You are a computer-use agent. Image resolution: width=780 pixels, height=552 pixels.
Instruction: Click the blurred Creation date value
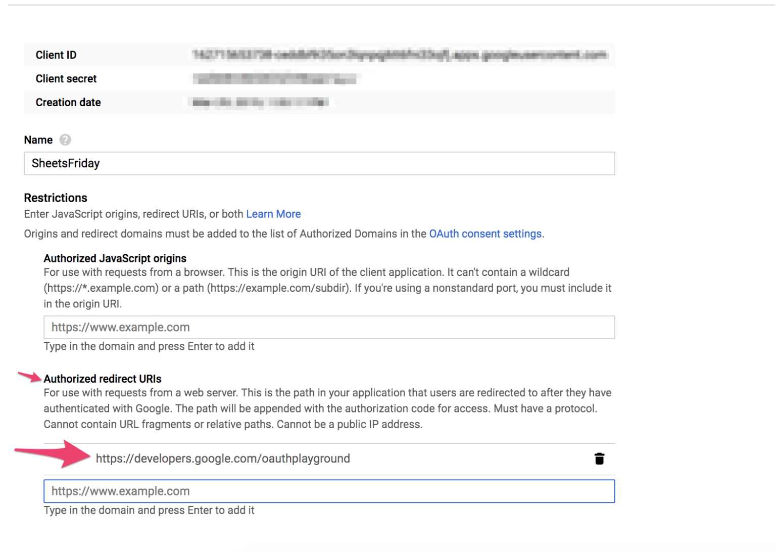click(260, 102)
